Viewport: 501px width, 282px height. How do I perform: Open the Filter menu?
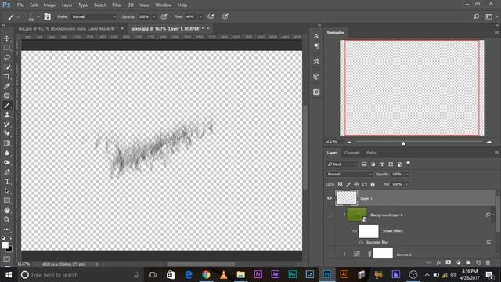(117, 5)
